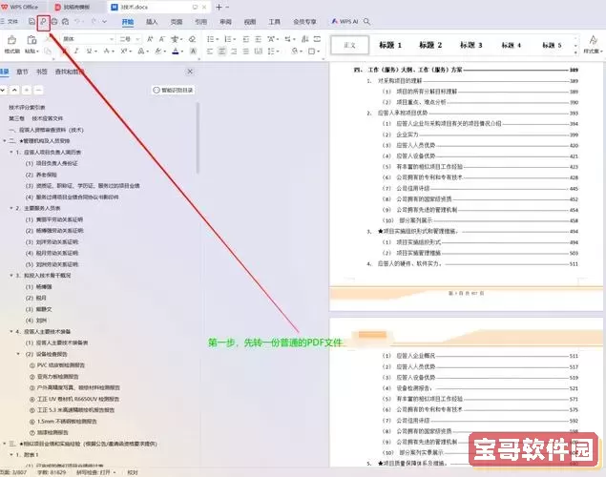
Task: Click the Increase Indent icon
Action: coord(259,39)
